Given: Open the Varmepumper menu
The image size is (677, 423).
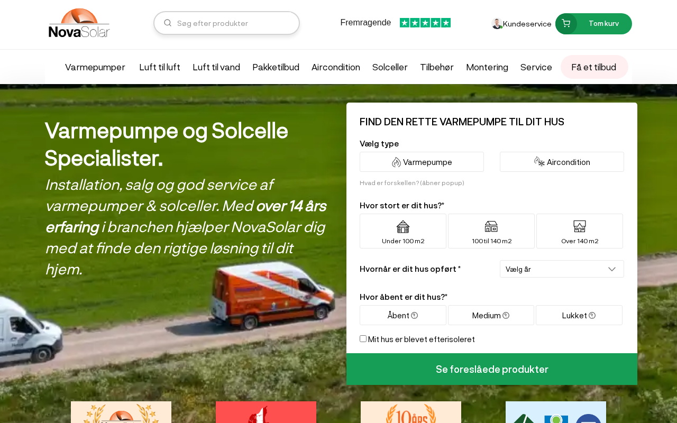Looking at the screenshot, I should (x=95, y=67).
